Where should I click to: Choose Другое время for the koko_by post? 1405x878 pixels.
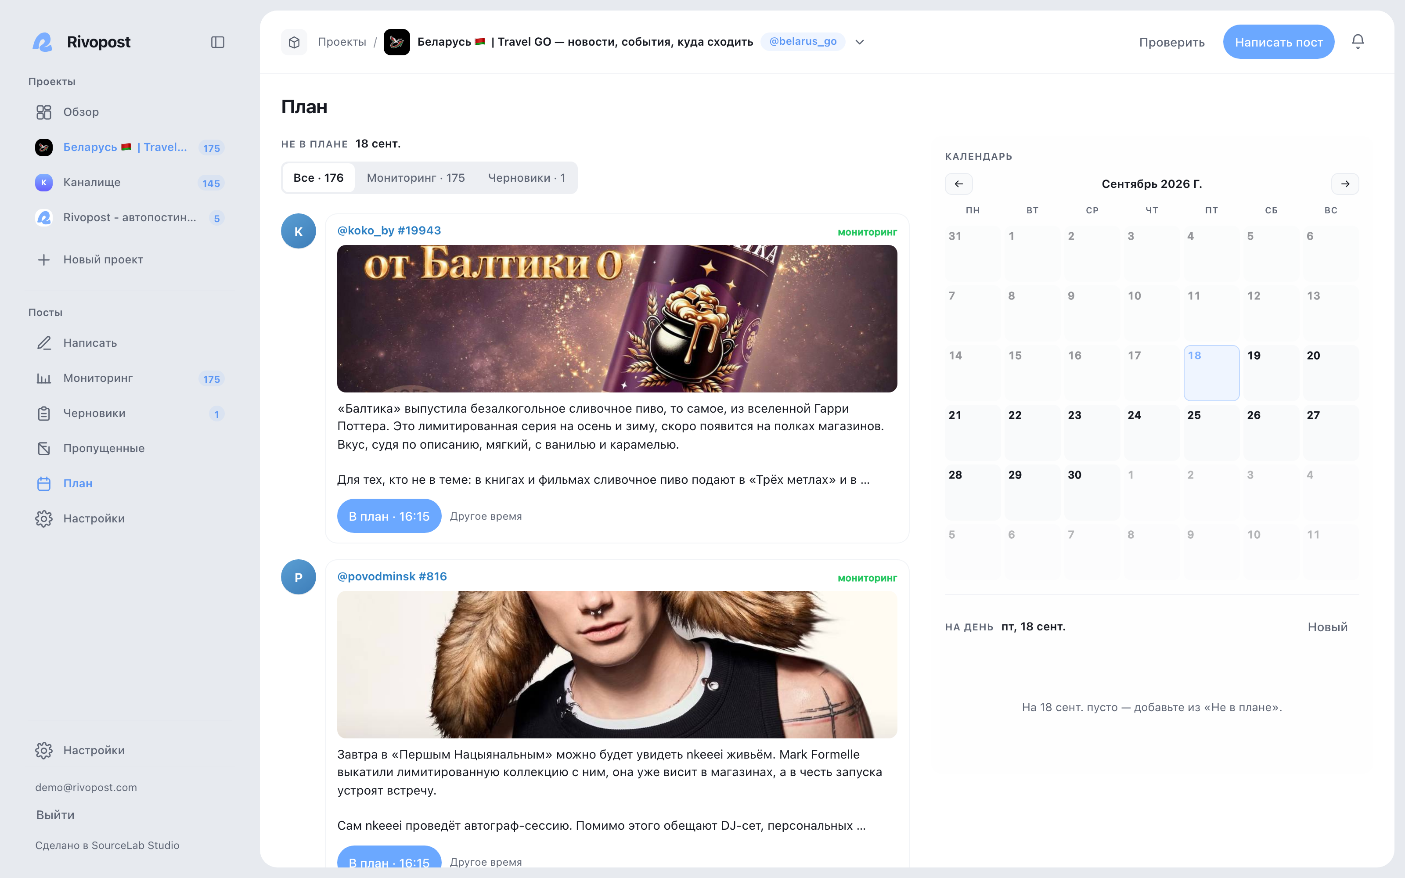(x=486, y=516)
